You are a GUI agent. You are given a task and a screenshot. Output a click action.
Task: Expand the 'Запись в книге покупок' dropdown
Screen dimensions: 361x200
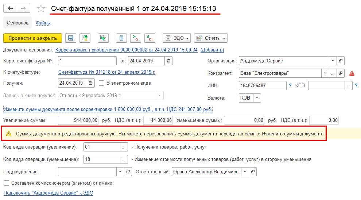160,96
